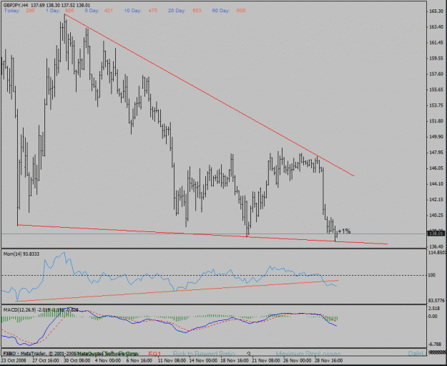Click the current price tag 138.01

(x=436, y=233)
